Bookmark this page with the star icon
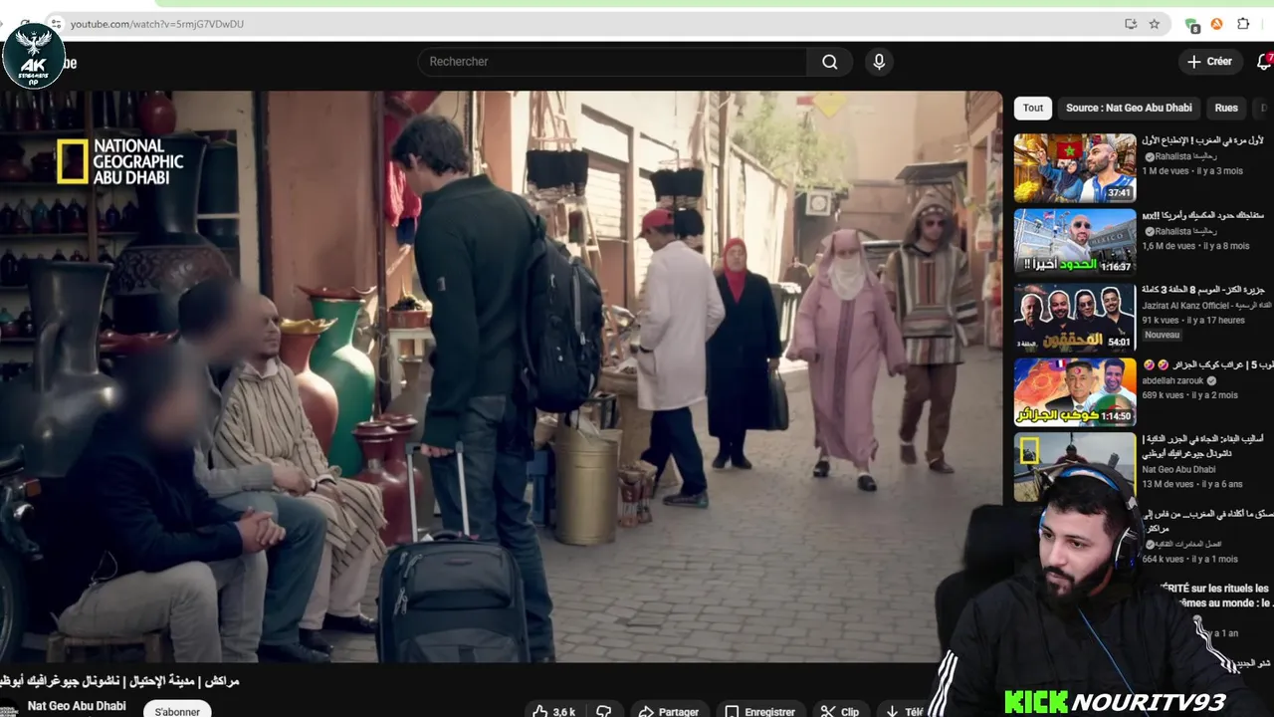This screenshot has width=1274, height=717. pos(1155,24)
